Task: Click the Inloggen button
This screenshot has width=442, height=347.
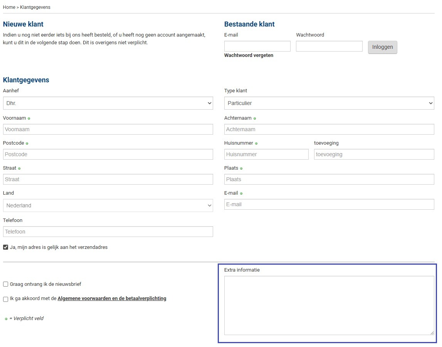Action: (x=382, y=47)
